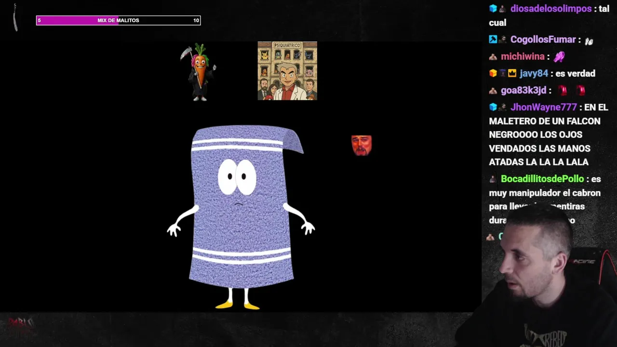
Task: Click the emote in CogollosFumar's message
Action: coord(589,41)
